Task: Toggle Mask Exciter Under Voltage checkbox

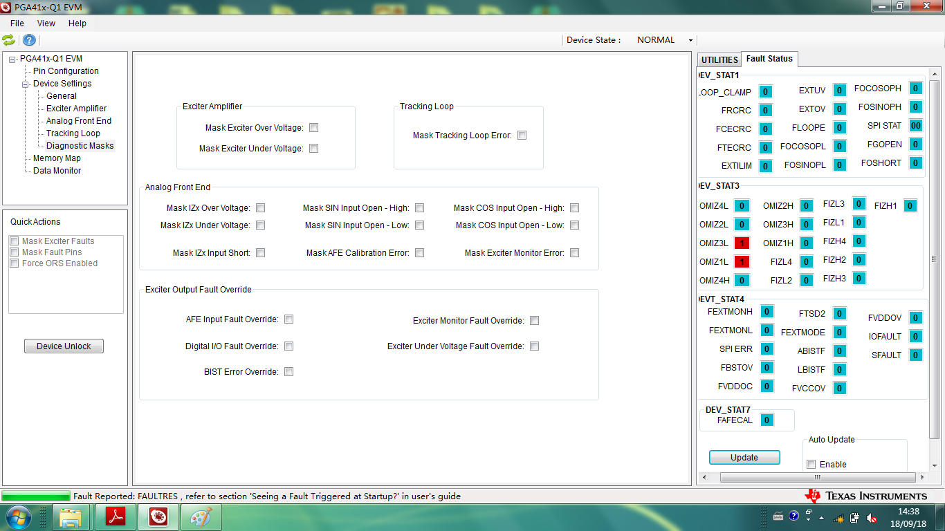Action: click(314, 149)
